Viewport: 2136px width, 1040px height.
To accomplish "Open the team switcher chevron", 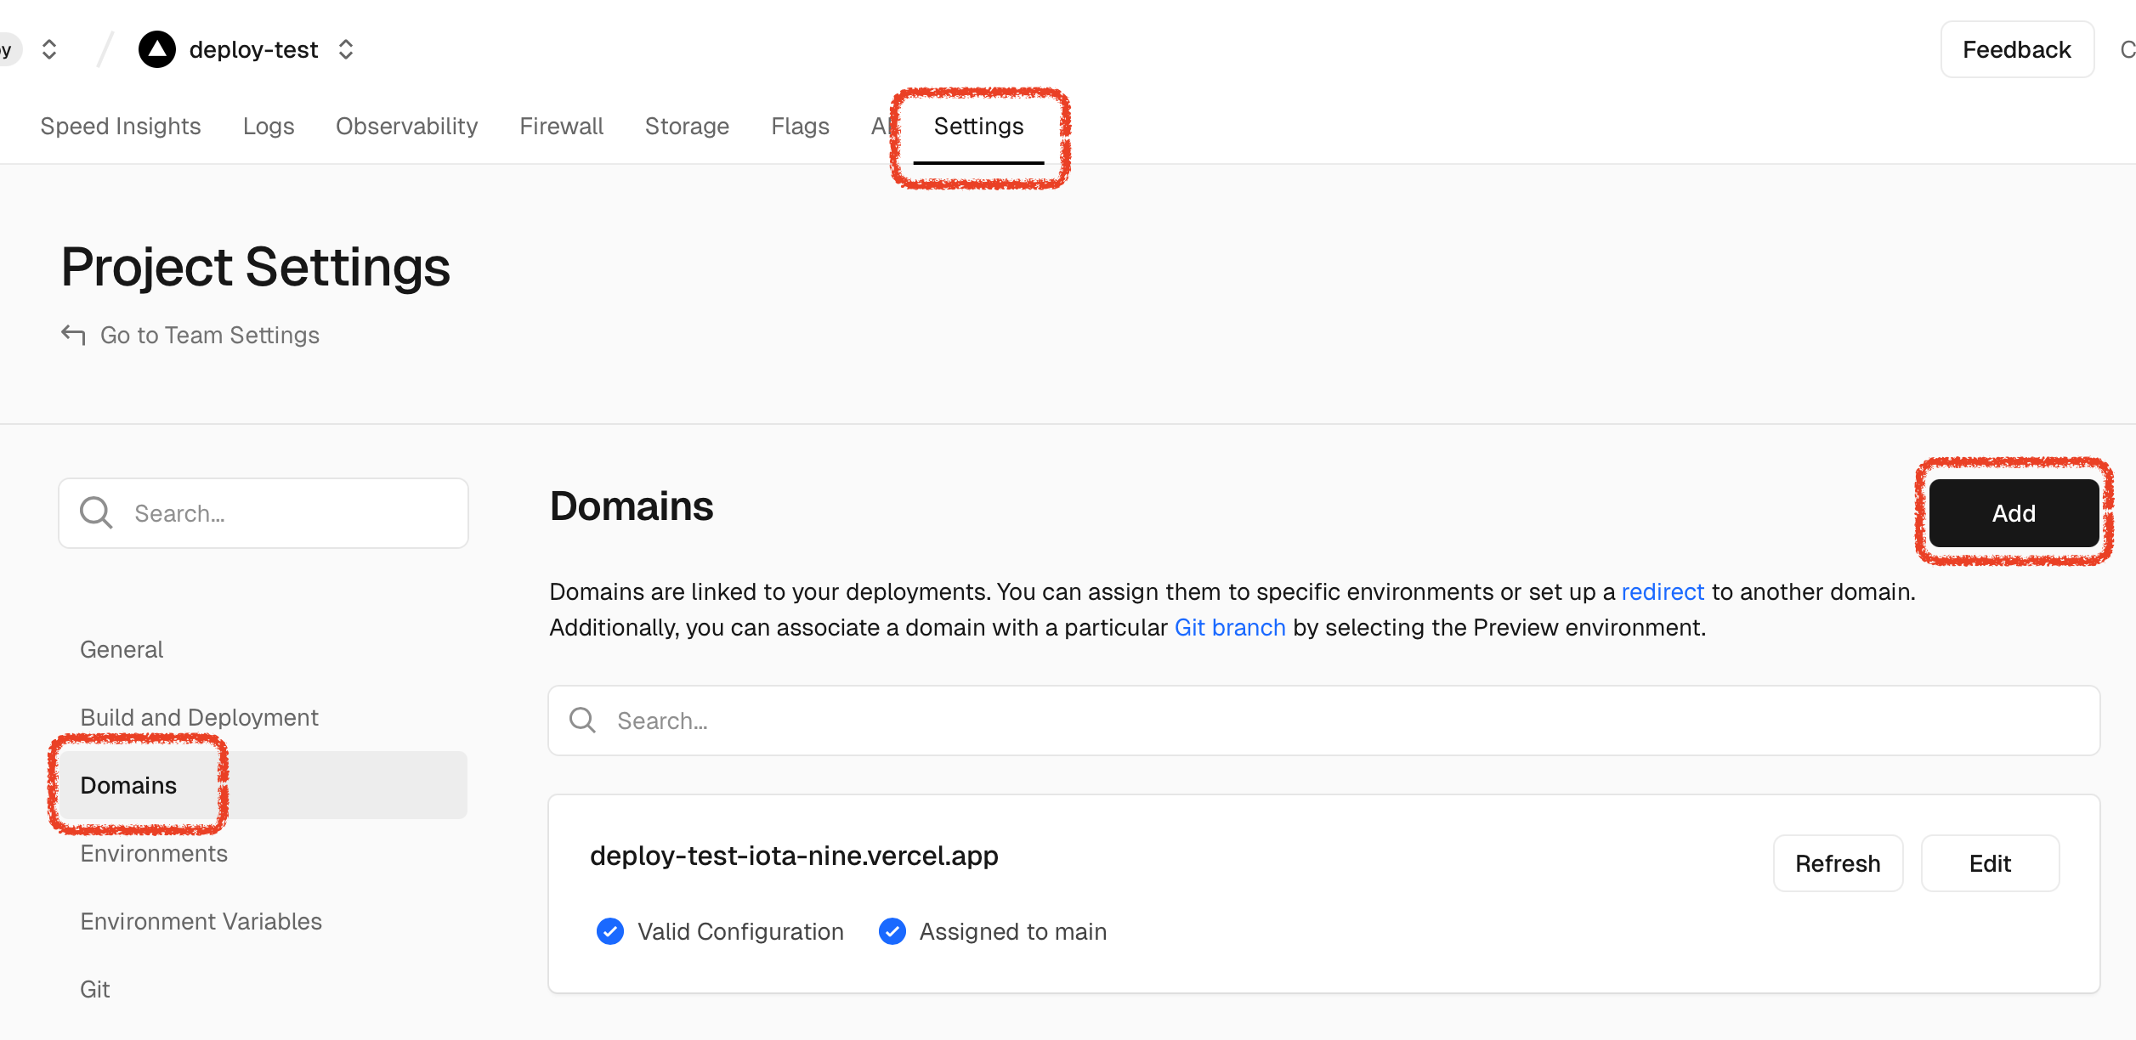I will [x=49, y=49].
